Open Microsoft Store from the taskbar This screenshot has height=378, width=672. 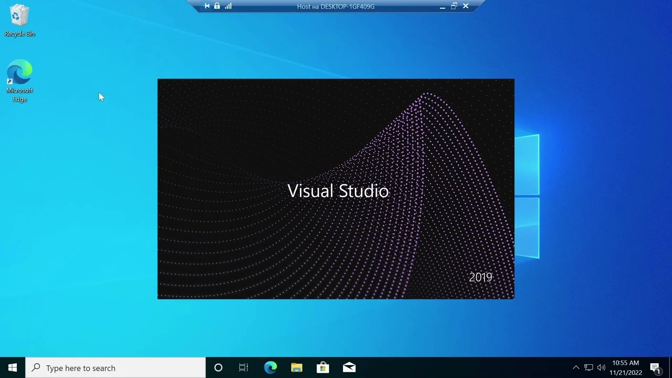[x=323, y=367]
